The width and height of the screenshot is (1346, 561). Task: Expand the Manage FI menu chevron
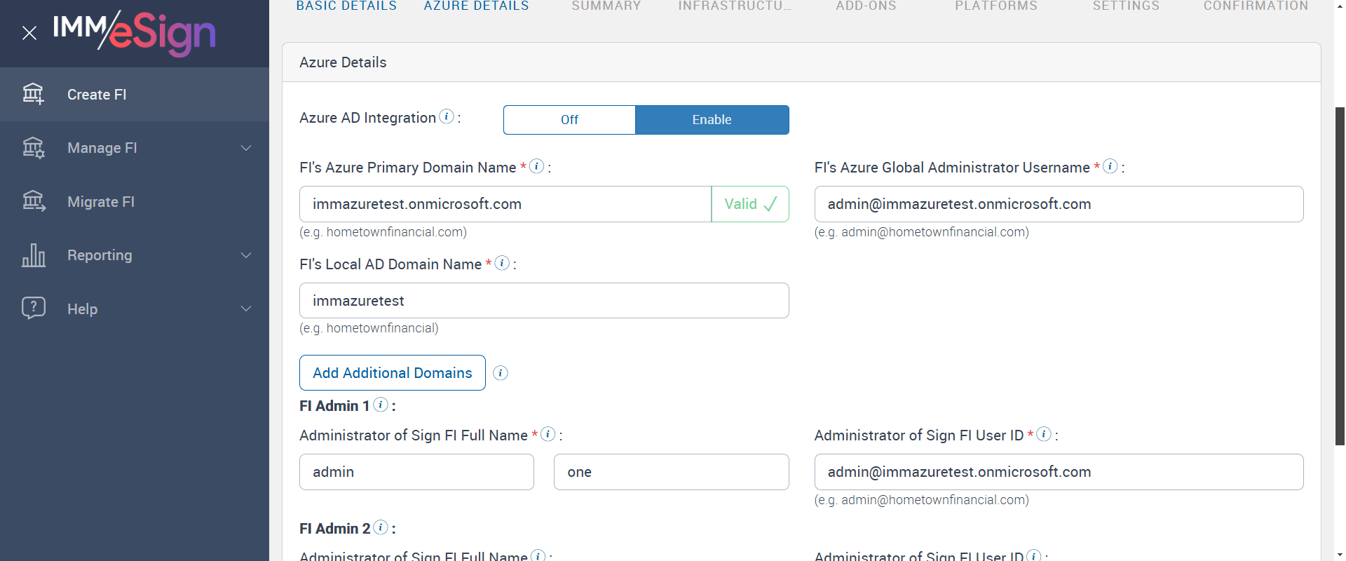coord(246,148)
